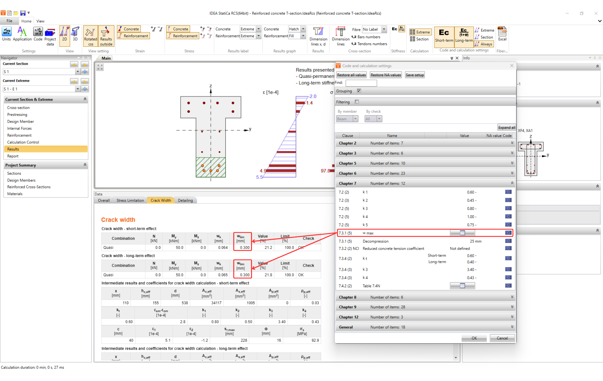The height and width of the screenshot is (381, 603).
Task: Open the Current Section dropdown
Action: [x=77, y=72]
